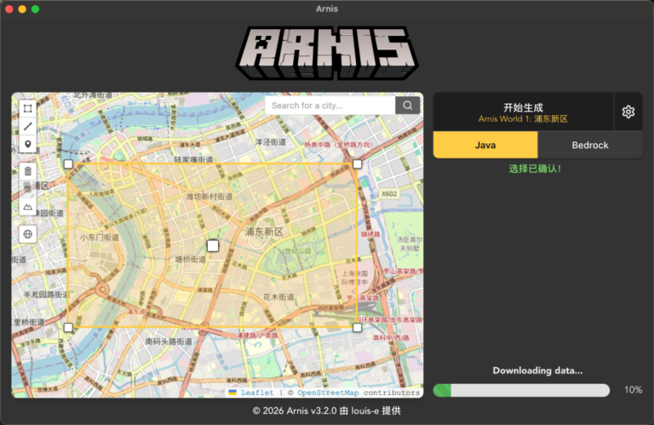Click the © 2026 Arnis v3.2.0 footer text
This screenshot has width=654, height=425.
(x=327, y=411)
